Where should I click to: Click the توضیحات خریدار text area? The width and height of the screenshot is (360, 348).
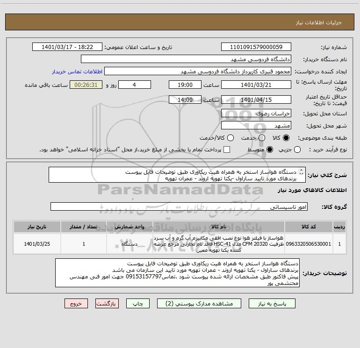tap(177, 273)
